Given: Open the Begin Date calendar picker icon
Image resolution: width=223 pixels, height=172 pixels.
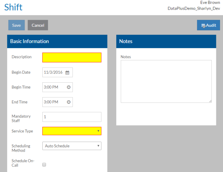Looking at the screenshot, I should pos(67,73).
